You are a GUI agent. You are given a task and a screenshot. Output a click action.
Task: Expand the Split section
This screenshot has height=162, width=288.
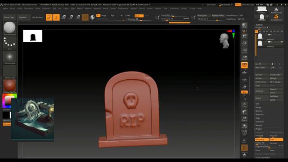(257, 103)
